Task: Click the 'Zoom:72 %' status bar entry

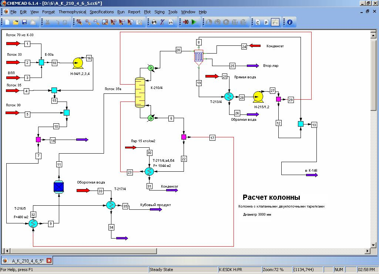Action: point(273,270)
